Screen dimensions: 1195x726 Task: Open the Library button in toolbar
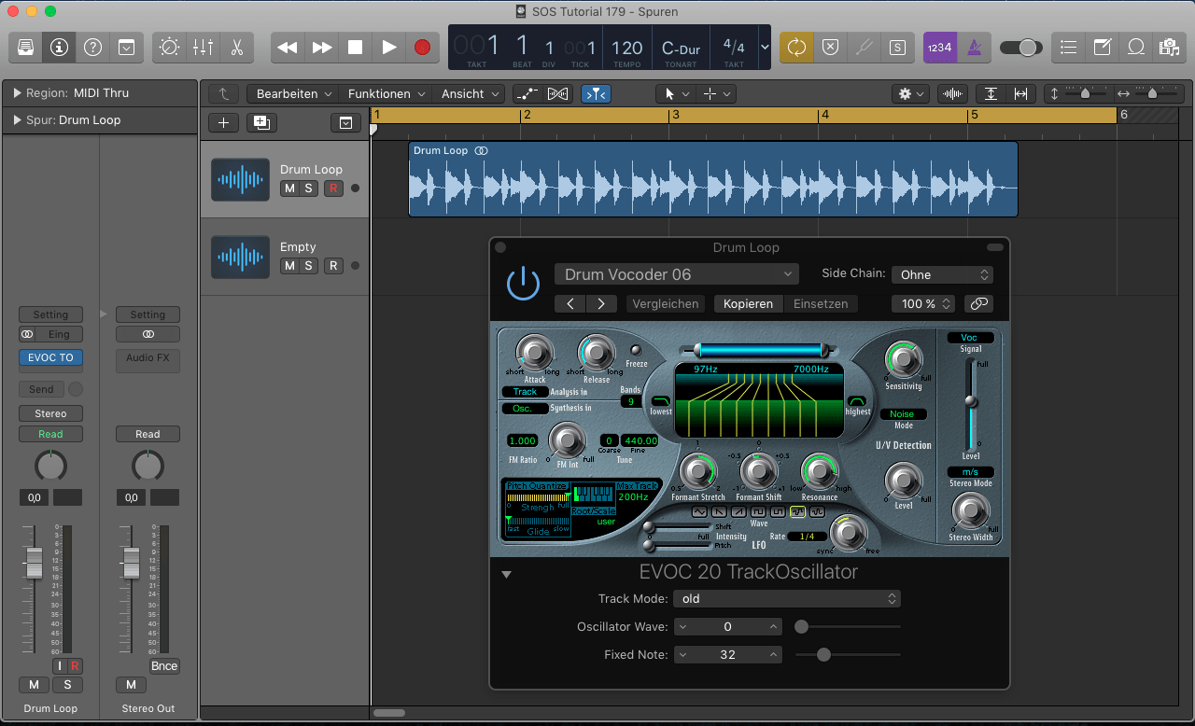(x=26, y=47)
